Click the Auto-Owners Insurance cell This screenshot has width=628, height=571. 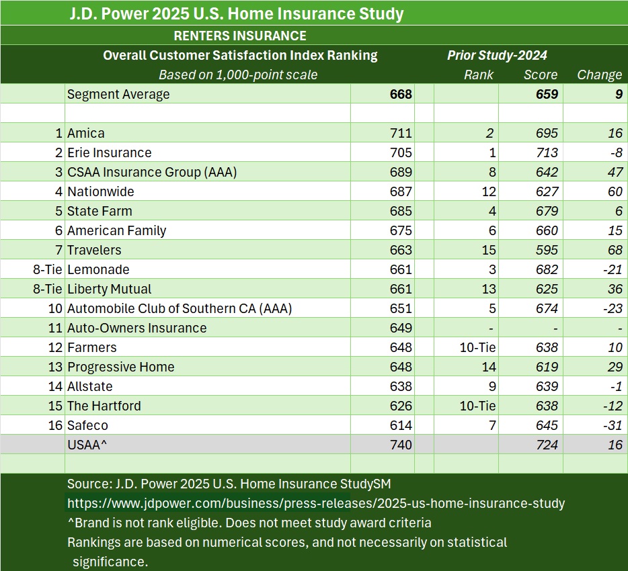(136, 328)
